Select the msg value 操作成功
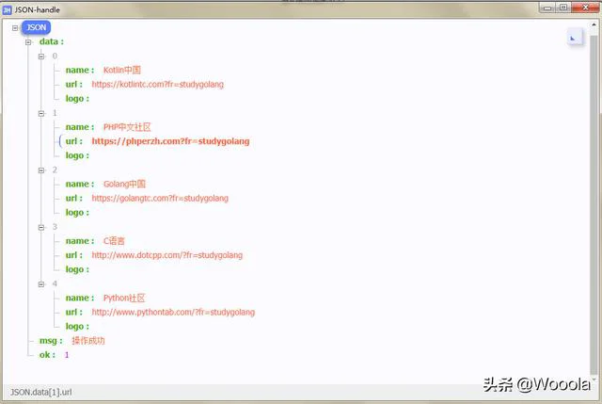 [x=87, y=340]
